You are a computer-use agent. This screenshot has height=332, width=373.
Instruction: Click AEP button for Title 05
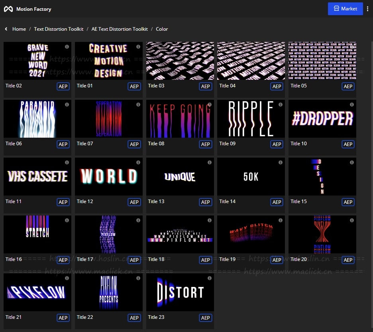(348, 87)
